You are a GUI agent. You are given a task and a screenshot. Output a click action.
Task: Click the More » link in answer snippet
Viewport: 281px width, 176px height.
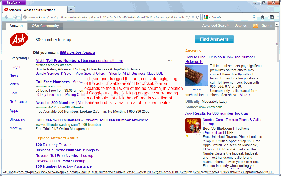click(245, 95)
